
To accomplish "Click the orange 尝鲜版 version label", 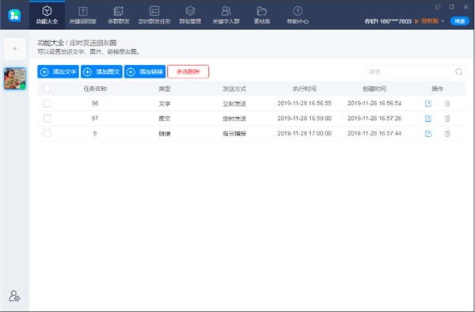I will tap(430, 21).
